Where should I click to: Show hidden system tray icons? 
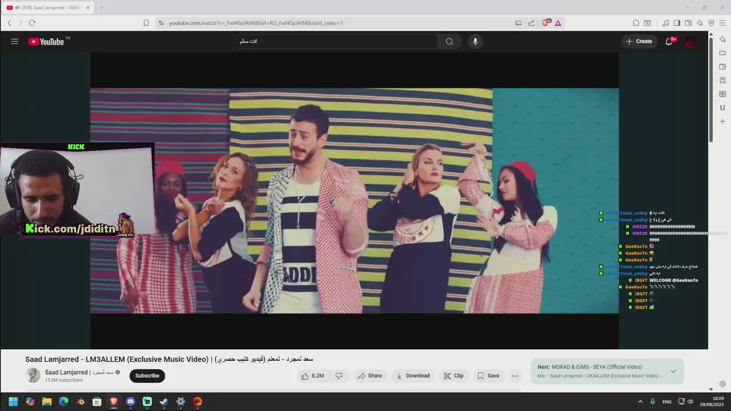pos(640,402)
